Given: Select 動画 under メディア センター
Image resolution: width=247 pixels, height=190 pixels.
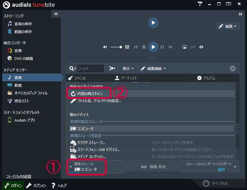Looking at the screenshot, I should pyautogui.click(x=15, y=85).
